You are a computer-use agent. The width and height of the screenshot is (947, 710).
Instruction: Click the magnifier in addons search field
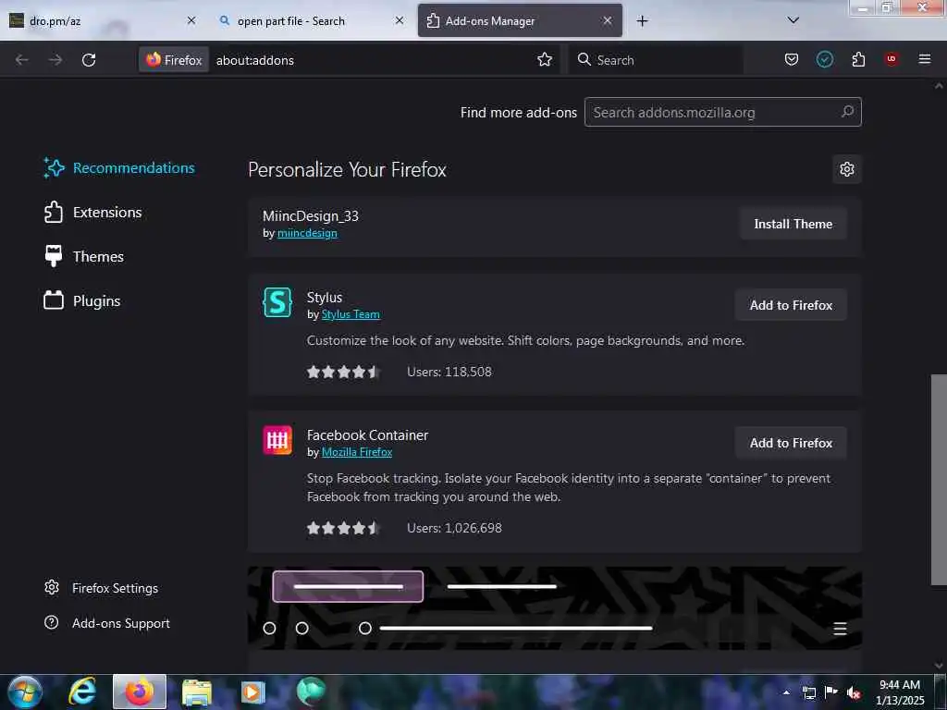pyautogui.click(x=847, y=112)
